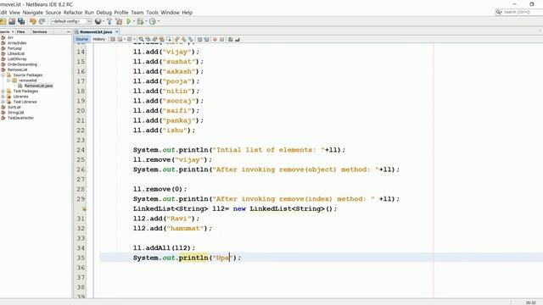Select the TestJavaVector project
The height and width of the screenshot is (305, 543).
(x=20, y=118)
